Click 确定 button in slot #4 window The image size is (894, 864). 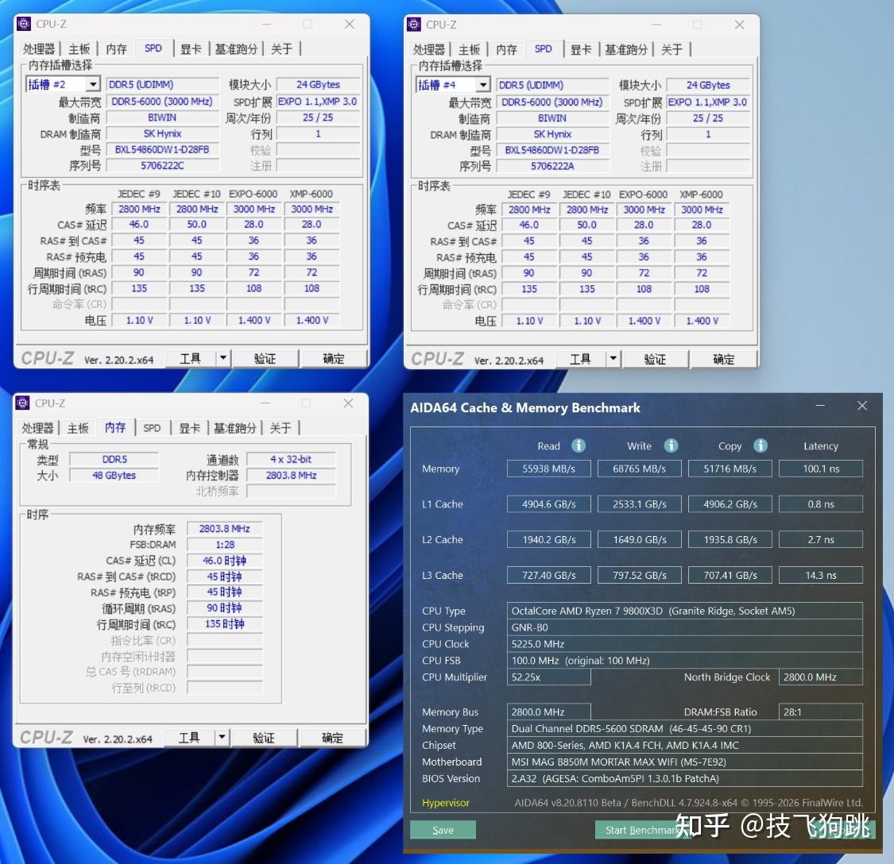723,359
